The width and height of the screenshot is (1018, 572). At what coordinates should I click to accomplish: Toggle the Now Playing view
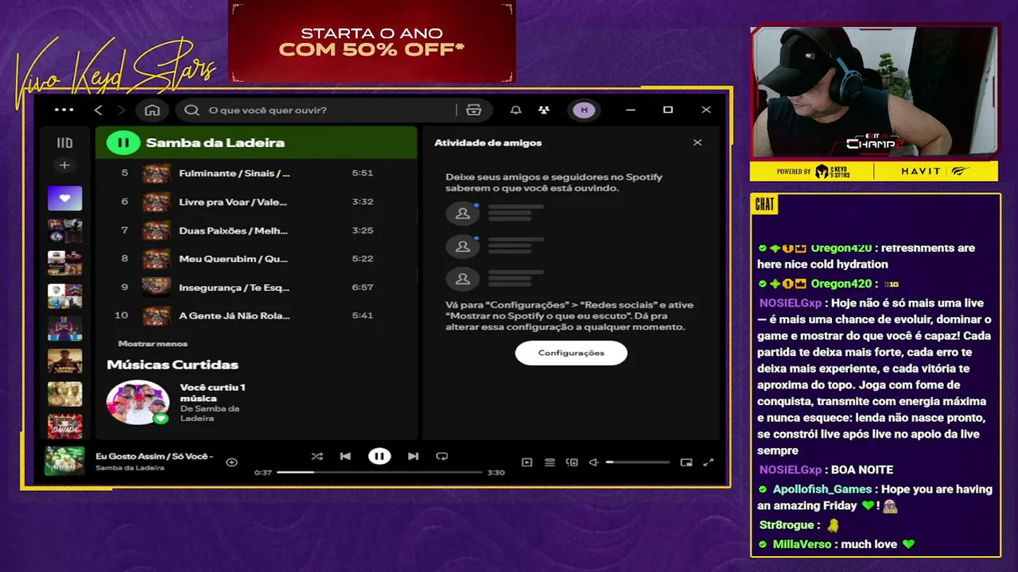526,462
